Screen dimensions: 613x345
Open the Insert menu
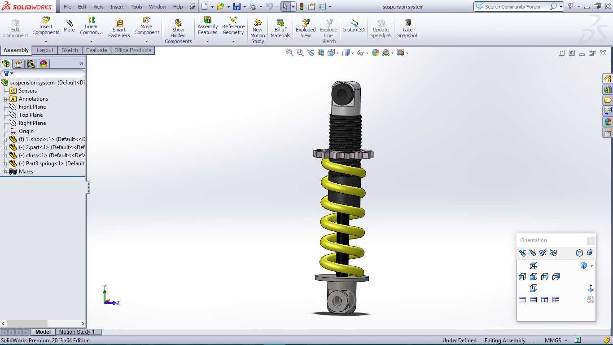tap(117, 7)
